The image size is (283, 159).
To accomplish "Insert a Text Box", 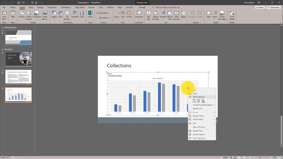I will [149, 15].
